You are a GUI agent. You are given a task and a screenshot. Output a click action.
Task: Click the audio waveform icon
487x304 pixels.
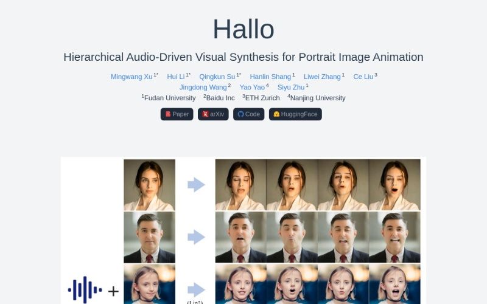pyautogui.click(x=85, y=290)
